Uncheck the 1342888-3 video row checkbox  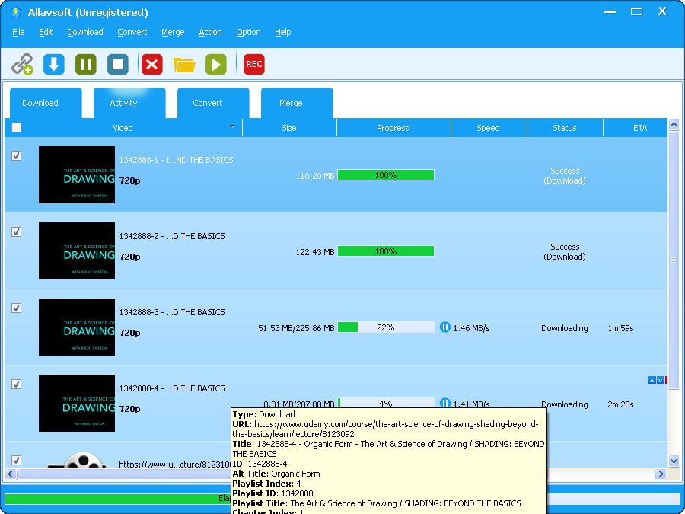16,308
